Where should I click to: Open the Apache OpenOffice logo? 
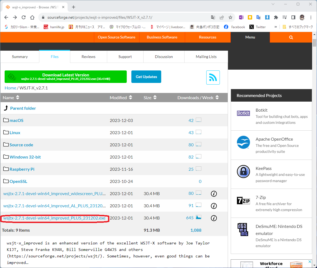pos(243,142)
